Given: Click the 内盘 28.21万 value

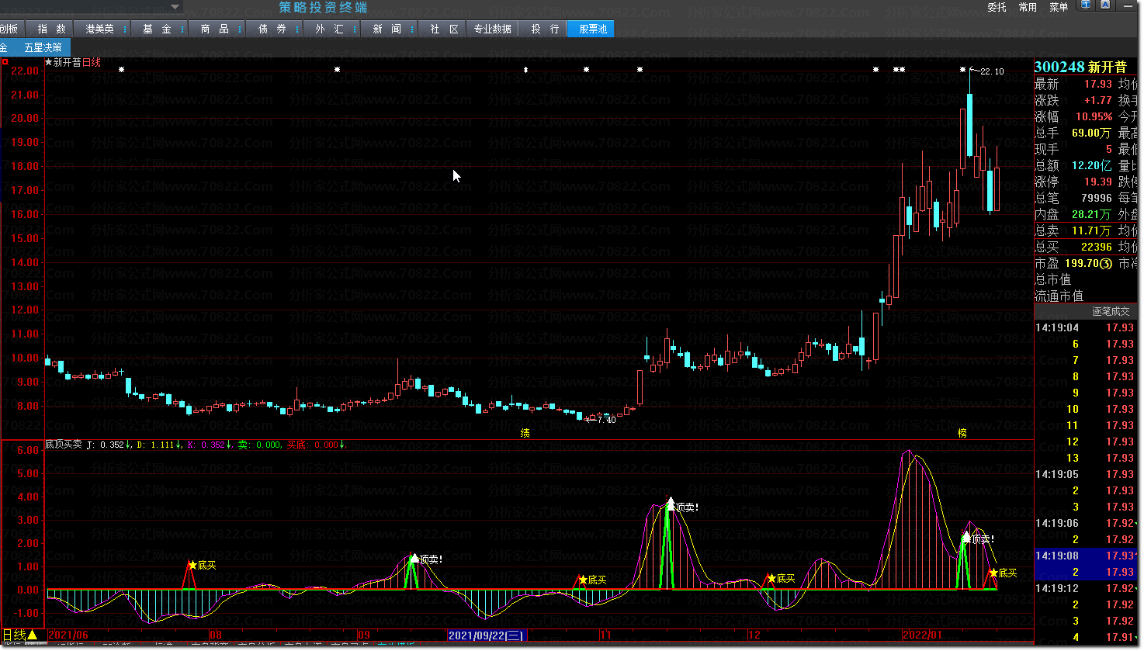Looking at the screenshot, I should pos(1091,214).
